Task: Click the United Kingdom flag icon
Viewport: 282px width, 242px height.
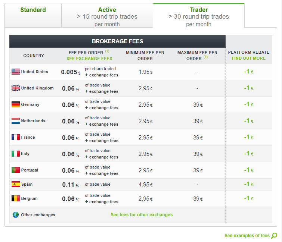Action: 16,88
